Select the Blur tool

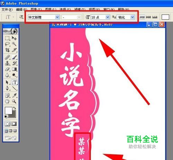(7, 75)
